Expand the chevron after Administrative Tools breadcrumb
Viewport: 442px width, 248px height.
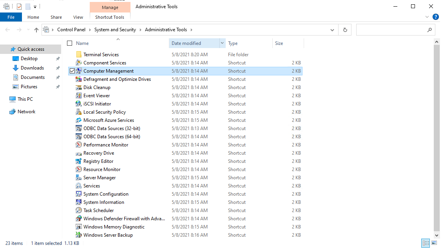(x=191, y=30)
